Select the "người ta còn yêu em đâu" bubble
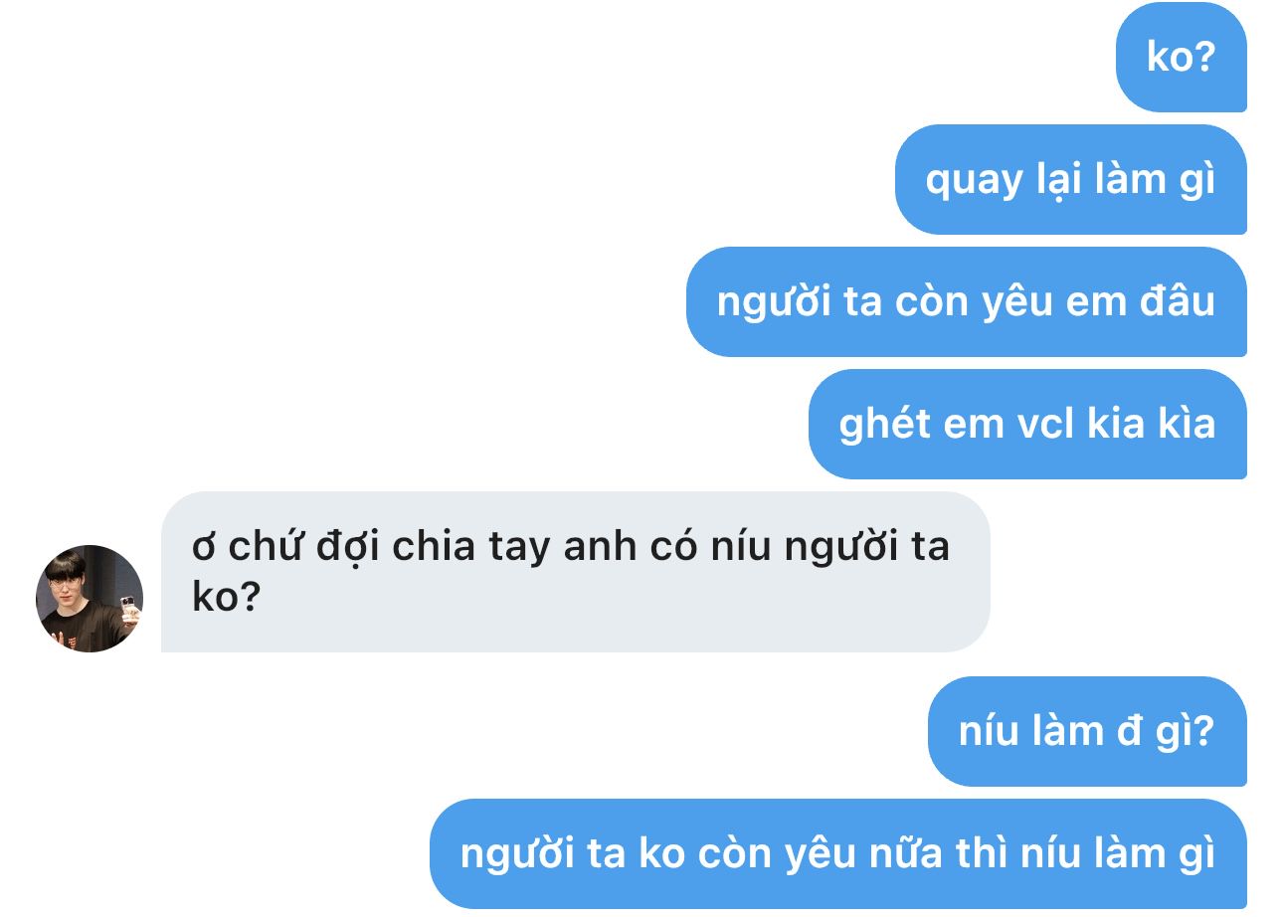The width and height of the screenshot is (1283, 917). 966,302
